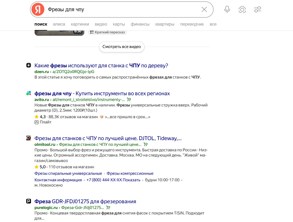This screenshot has width=293, height=222.
Task: Click the Yandex logo in the search bar
Action: [x=38, y=9]
